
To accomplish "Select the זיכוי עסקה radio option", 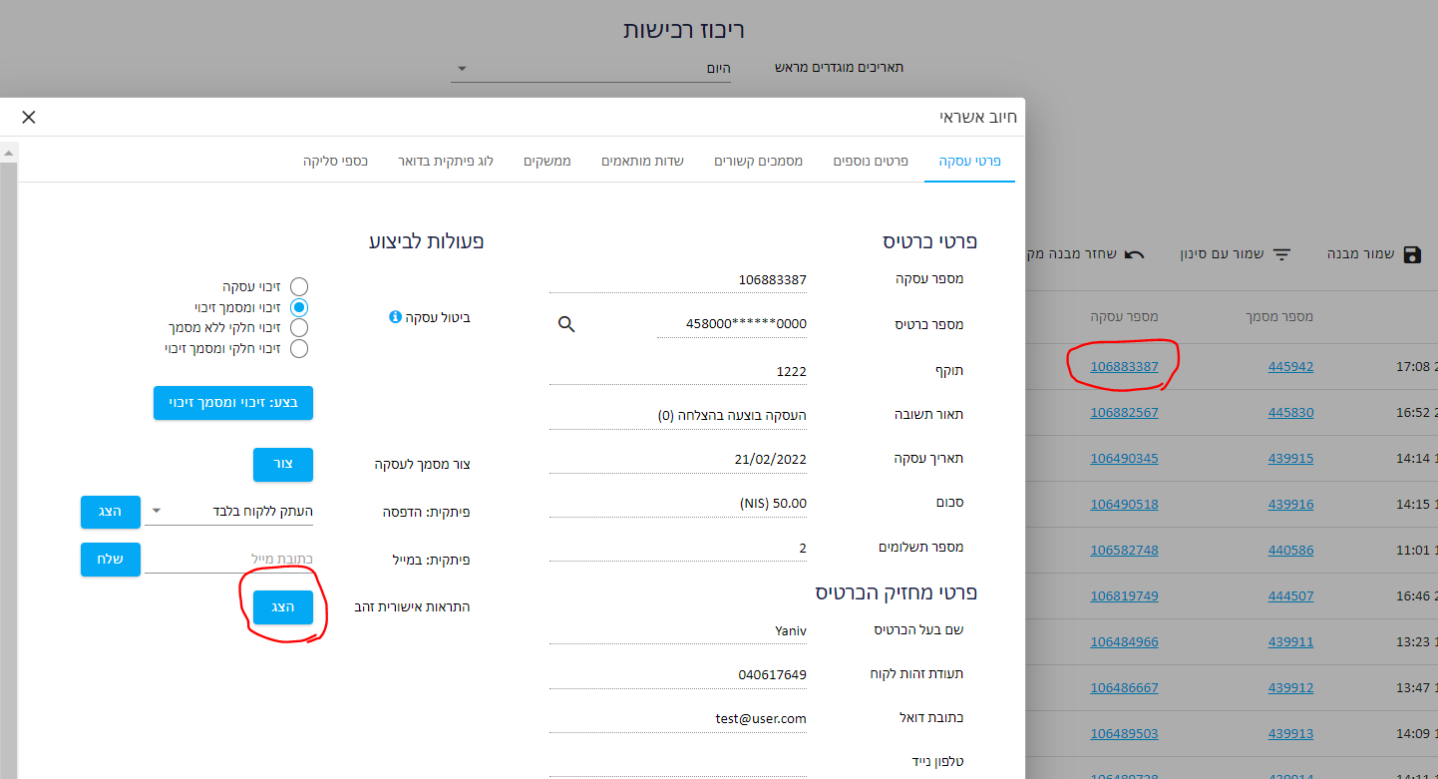I will tap(298, 287).
